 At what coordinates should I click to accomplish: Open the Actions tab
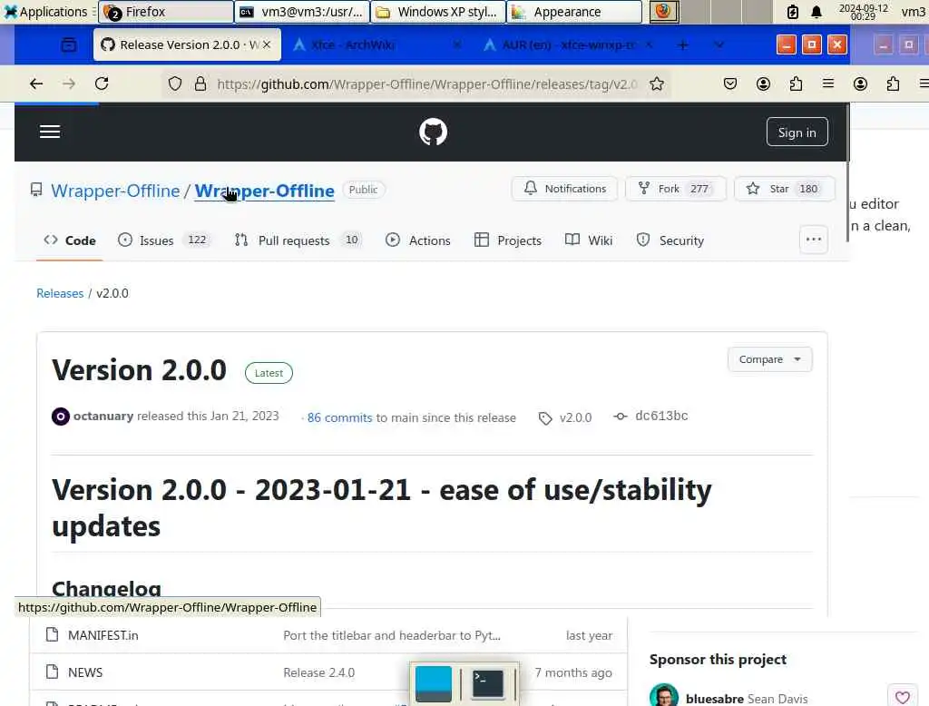click(x=418, y=240)
